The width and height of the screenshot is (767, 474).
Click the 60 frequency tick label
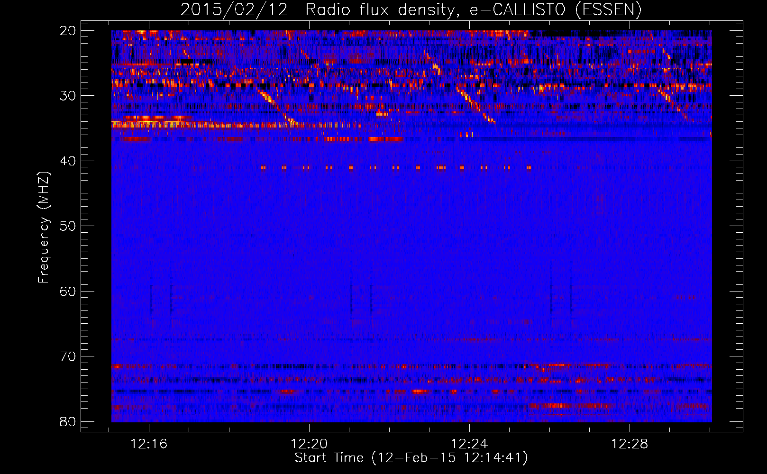coord(68,291)
